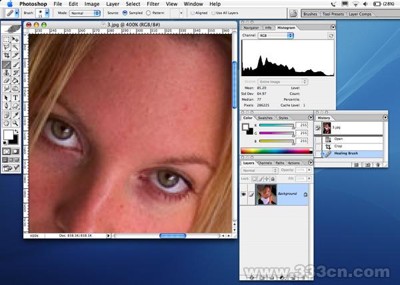Open the Tool Presets palette tab
This screenshot has height=285, width=400.
(x=333, y=13)
